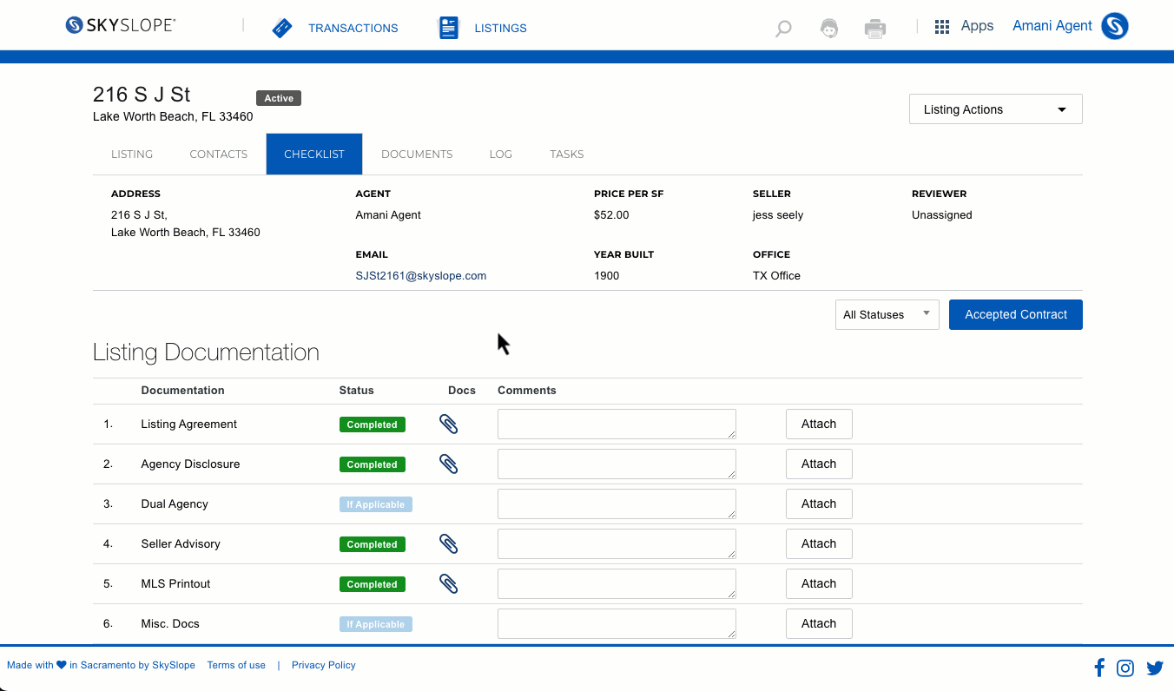This screenshot has height=691, width=1174.
Task: Open Listings document icon
Action: [448, 28]
